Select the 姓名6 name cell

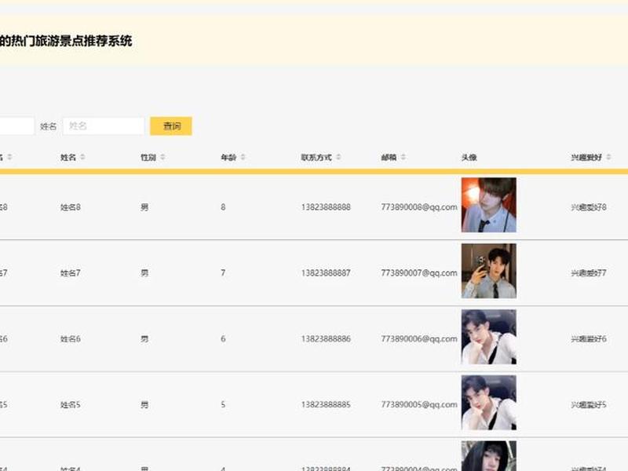(71, 339)
